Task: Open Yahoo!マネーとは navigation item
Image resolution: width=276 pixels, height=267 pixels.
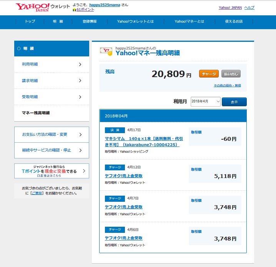Action: point(190,21)
